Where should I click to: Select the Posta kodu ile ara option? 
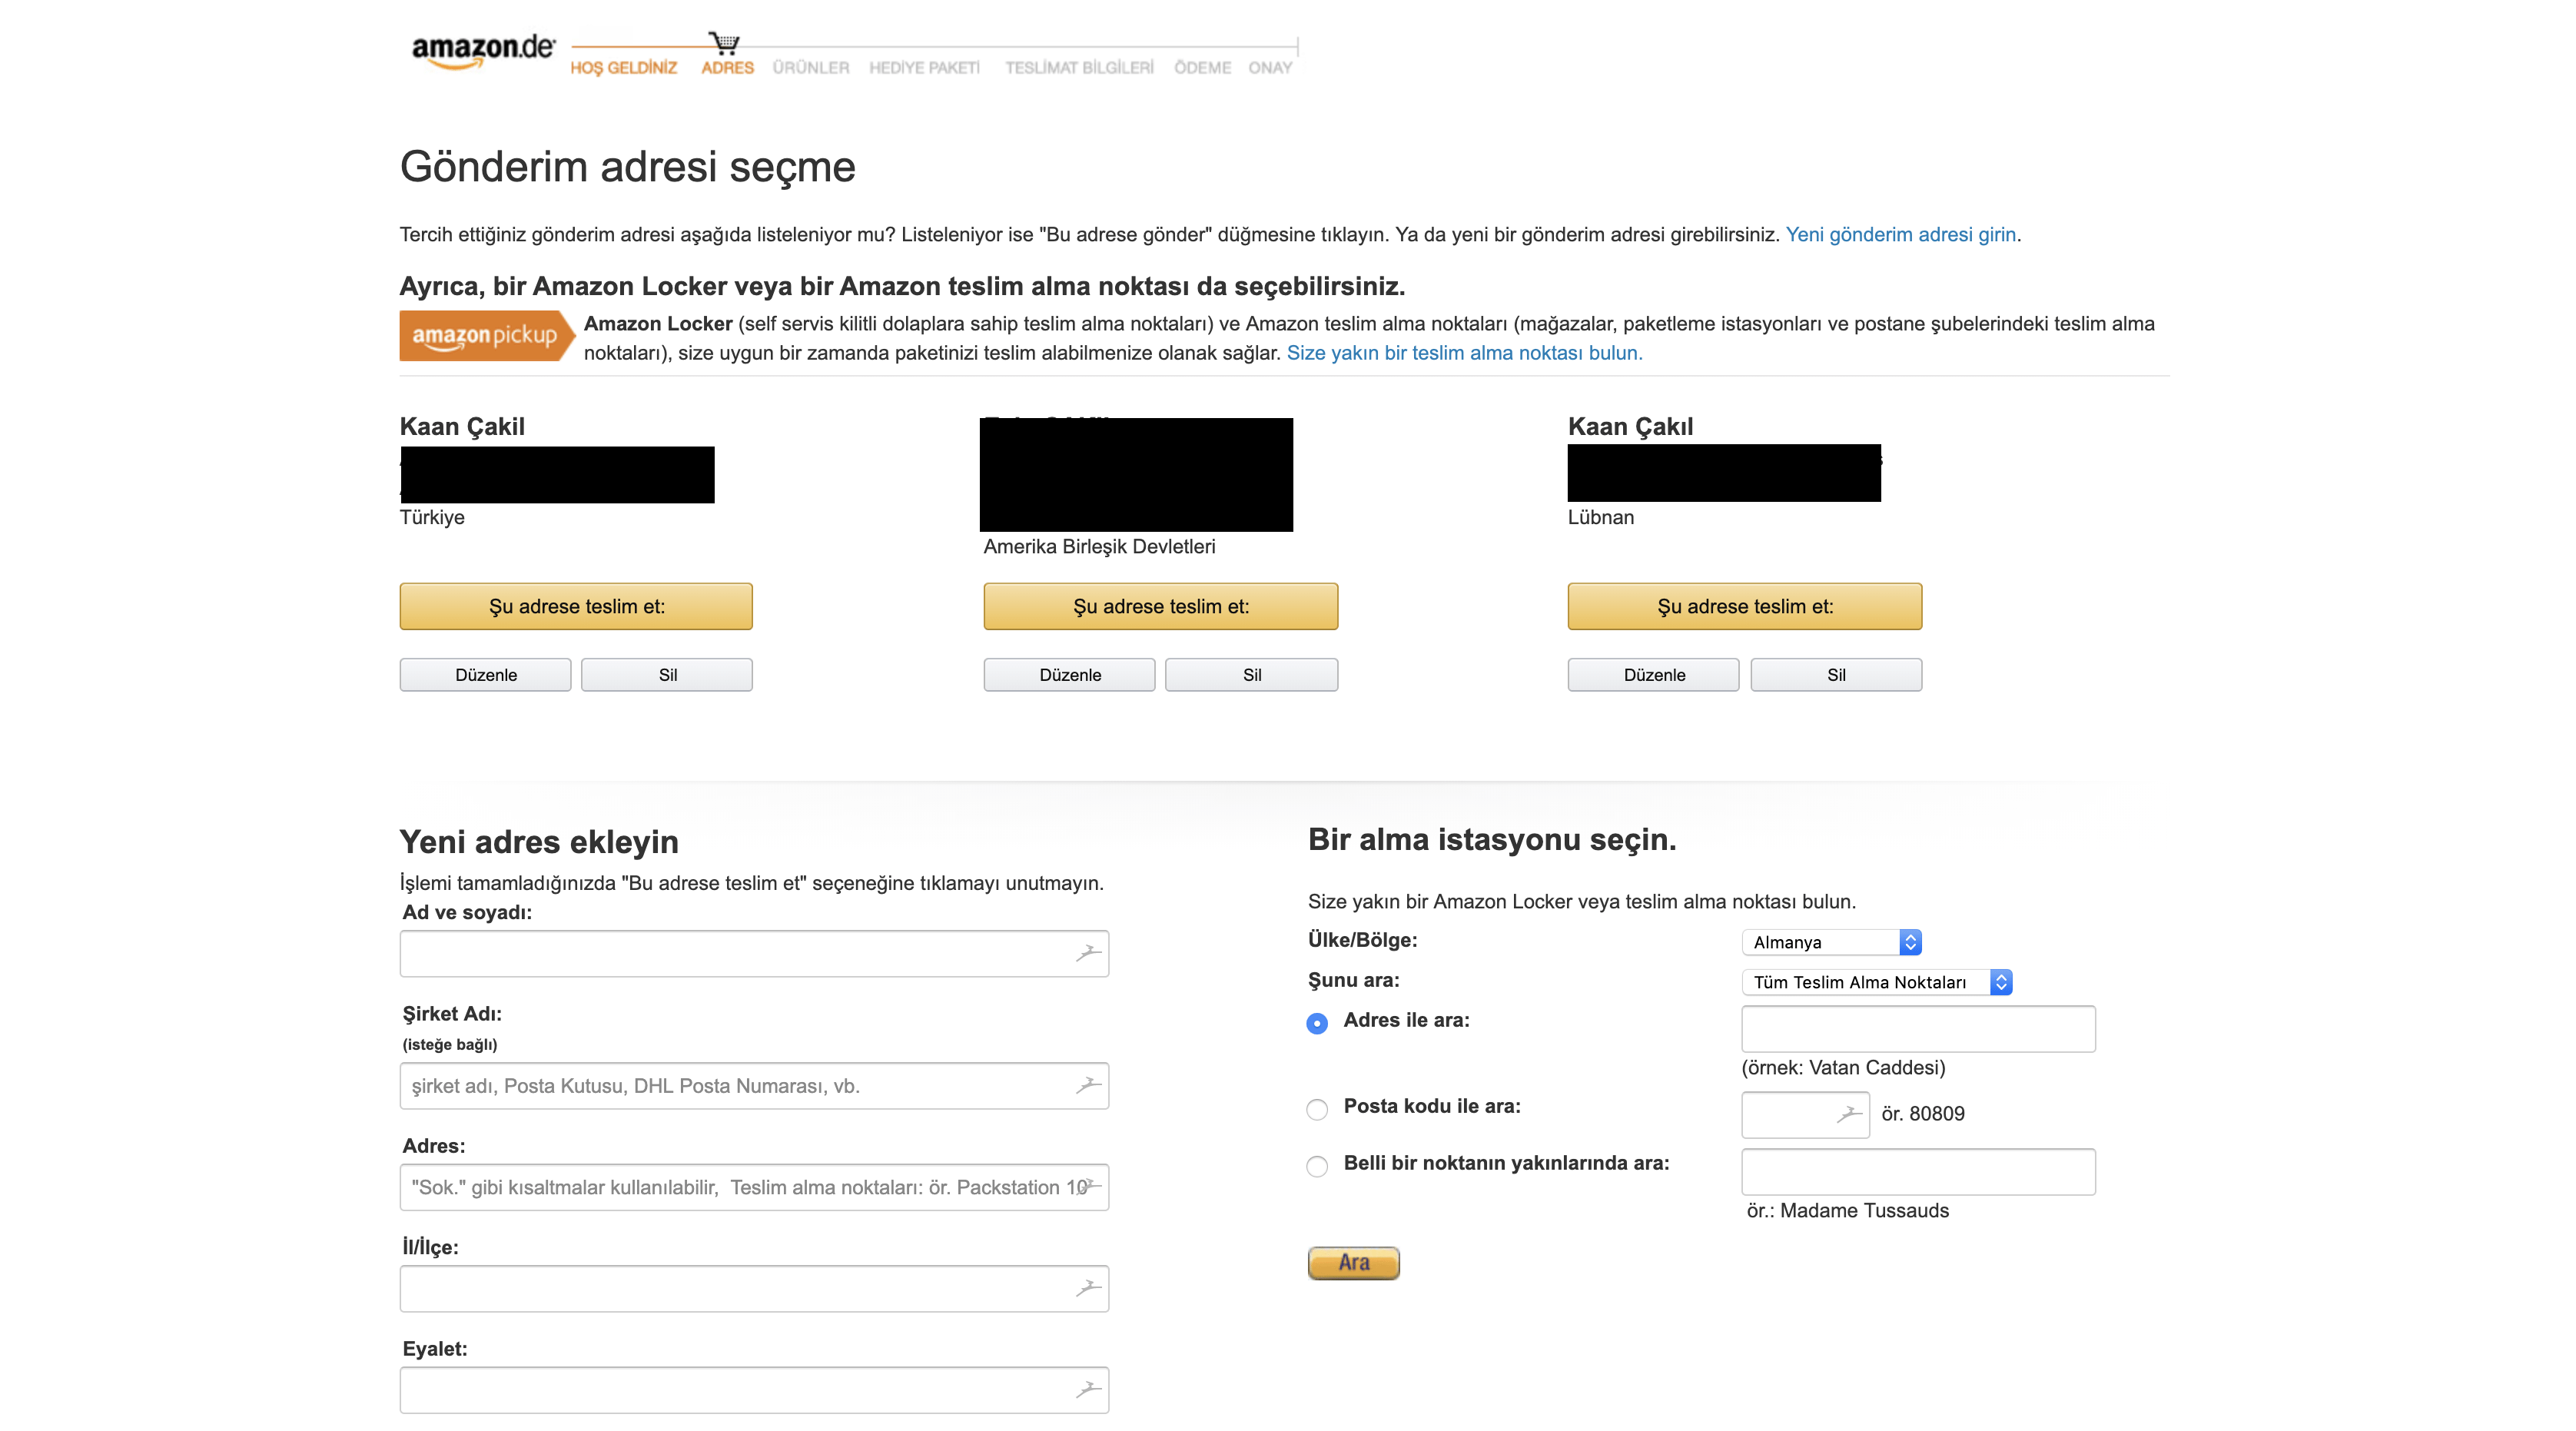1317,1109
